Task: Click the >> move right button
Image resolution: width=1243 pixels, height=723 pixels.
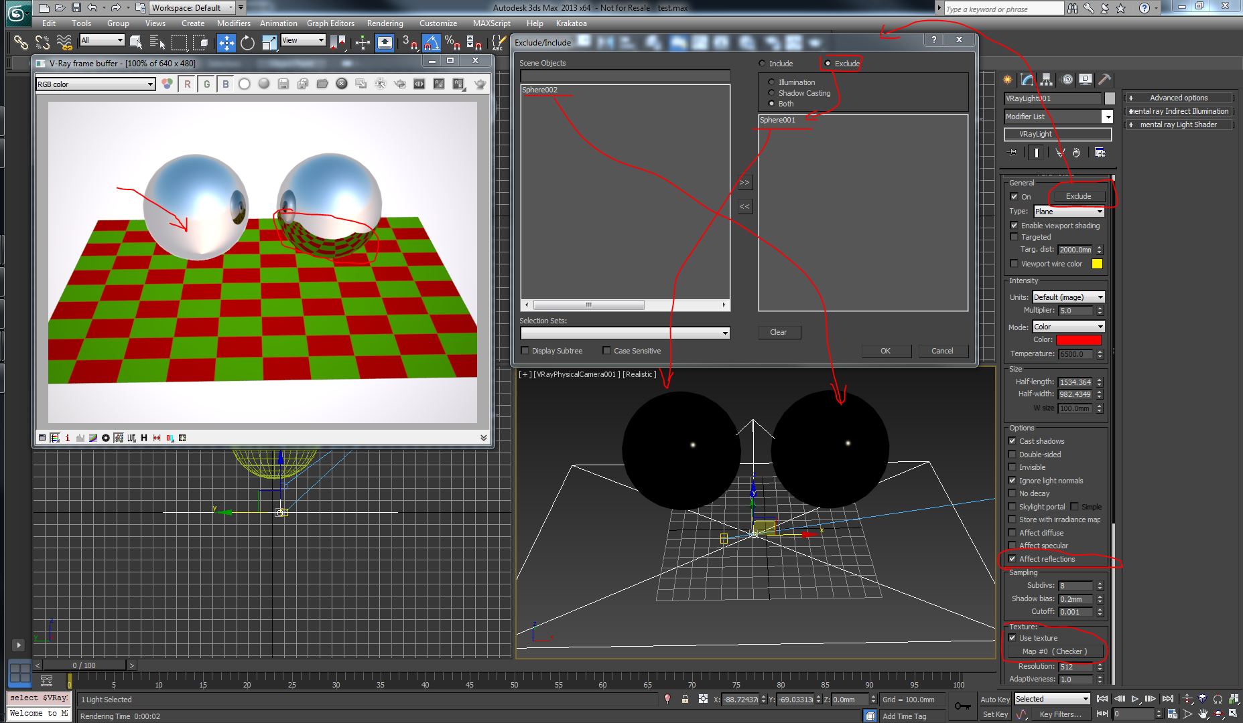Action: 744,183
